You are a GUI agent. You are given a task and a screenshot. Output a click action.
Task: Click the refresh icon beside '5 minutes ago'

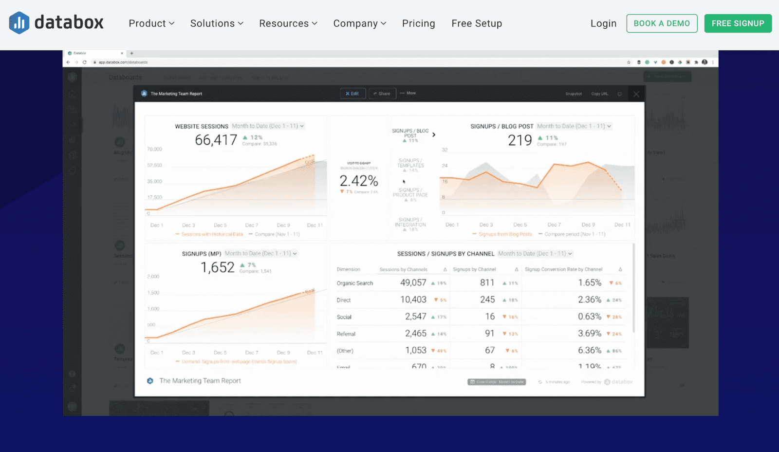(540, 382)
